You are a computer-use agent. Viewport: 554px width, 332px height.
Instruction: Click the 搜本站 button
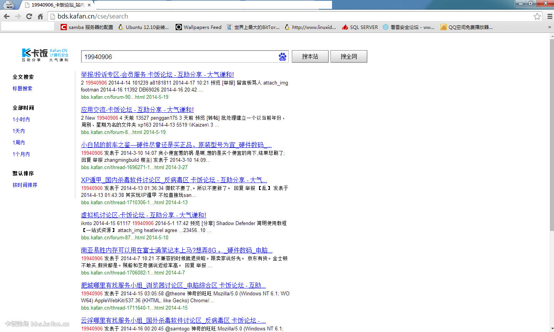click(x=310, y=56)
